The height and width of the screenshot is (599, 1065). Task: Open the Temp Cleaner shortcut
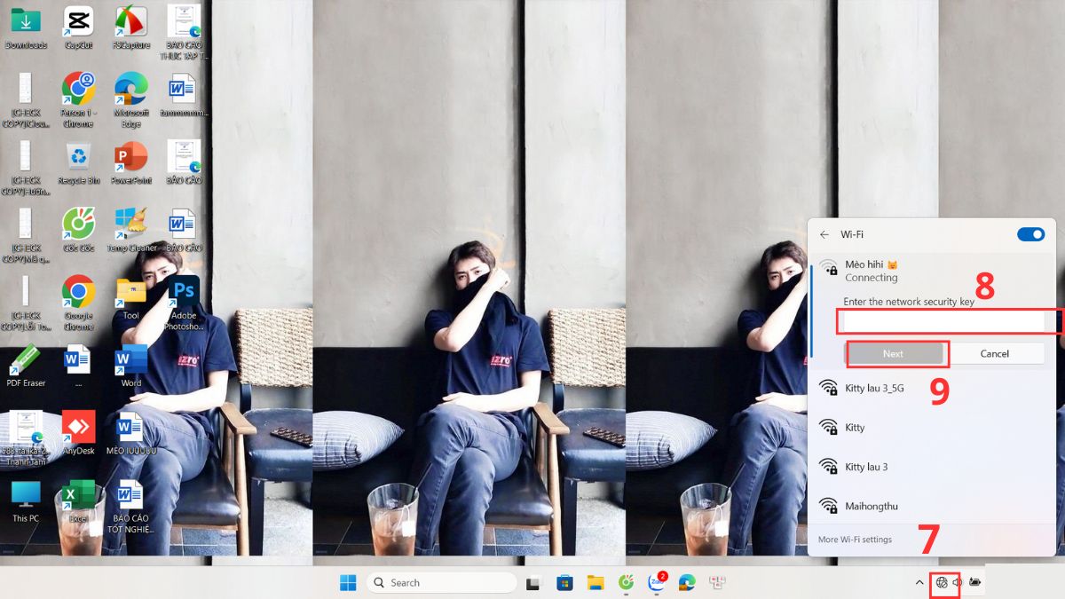(x=131, y=230)
